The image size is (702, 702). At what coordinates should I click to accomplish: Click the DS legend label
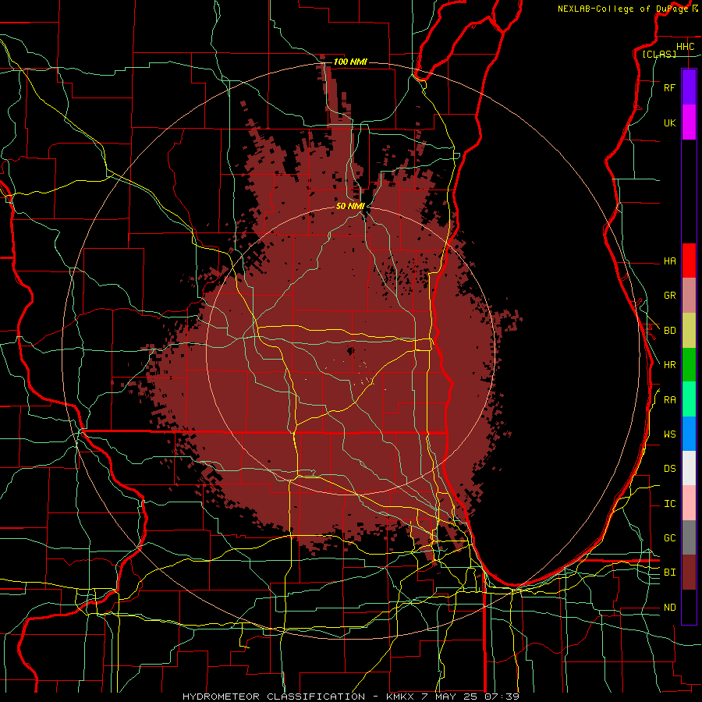pyautogui.click(x=669, y=469)
